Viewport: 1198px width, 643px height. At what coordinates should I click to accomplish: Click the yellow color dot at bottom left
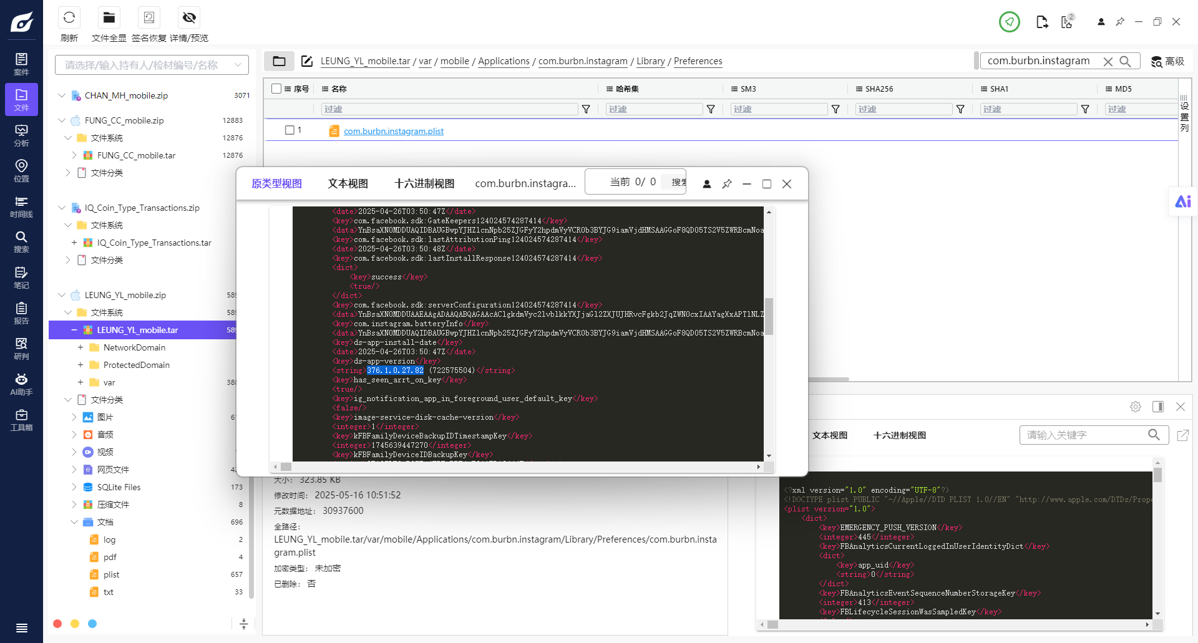[75, 624]
